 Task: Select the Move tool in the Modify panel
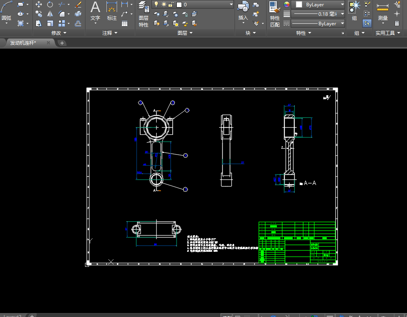tap(39, 4)
